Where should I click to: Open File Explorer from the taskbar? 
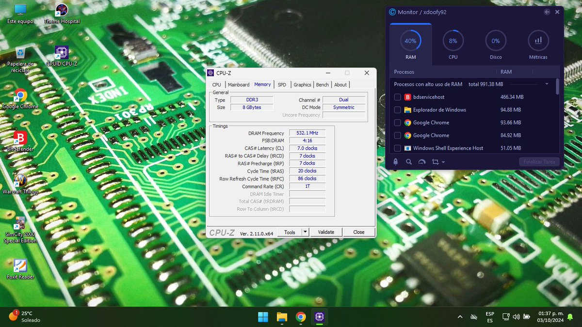[x=282, y=317]
